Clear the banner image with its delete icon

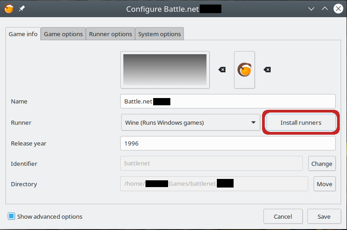[222, 70]
